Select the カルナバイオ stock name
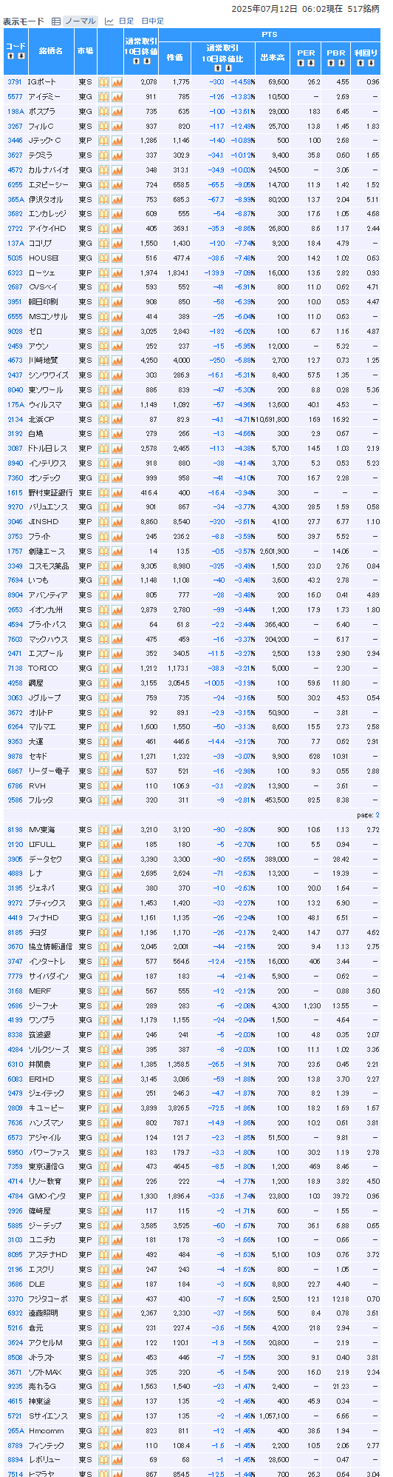The width and height of the screenshot is (393, 1477). pyautogui.click(x=49, y=170)
